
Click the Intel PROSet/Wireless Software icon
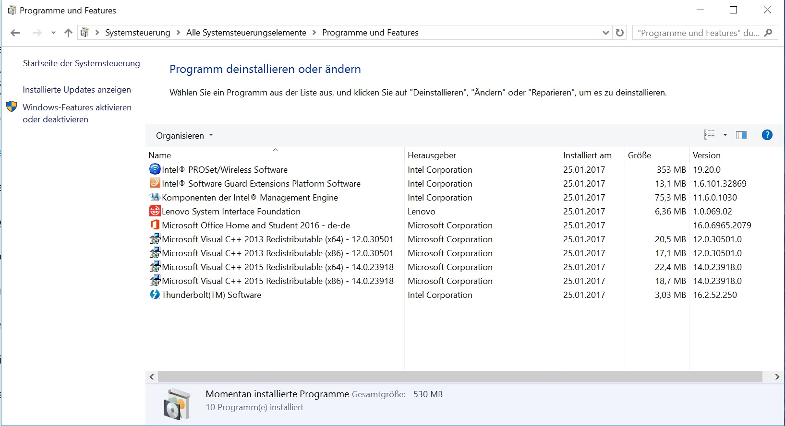point(155,169)
